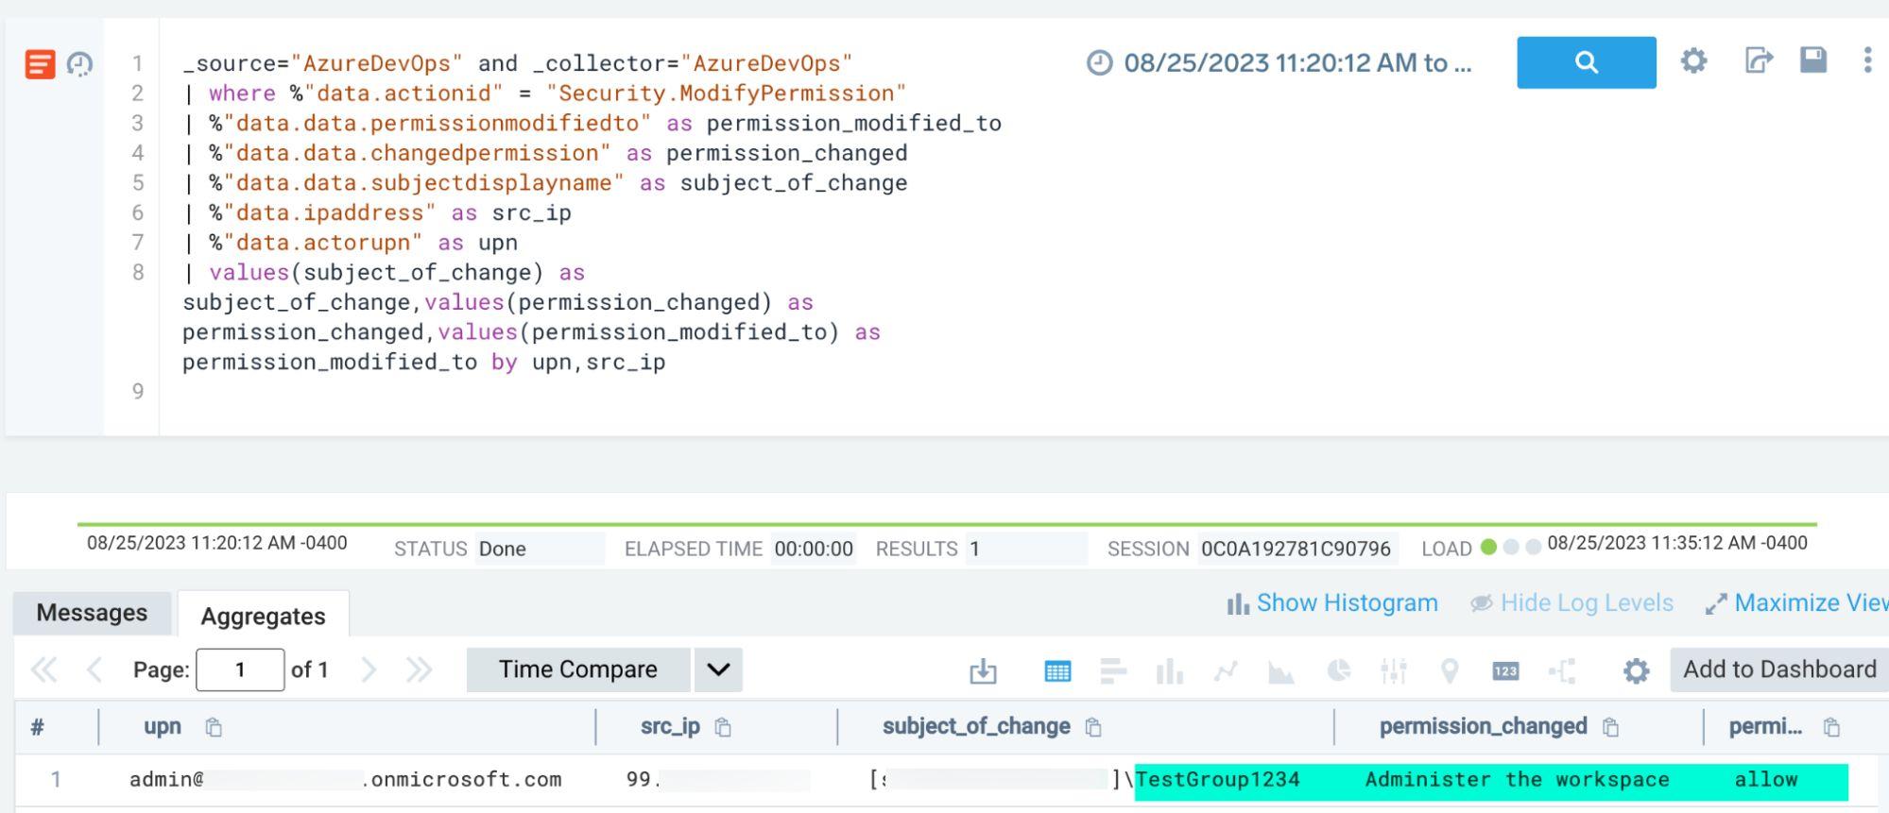Copy permission_changed column via clipboard icon

coord(1611,727)
